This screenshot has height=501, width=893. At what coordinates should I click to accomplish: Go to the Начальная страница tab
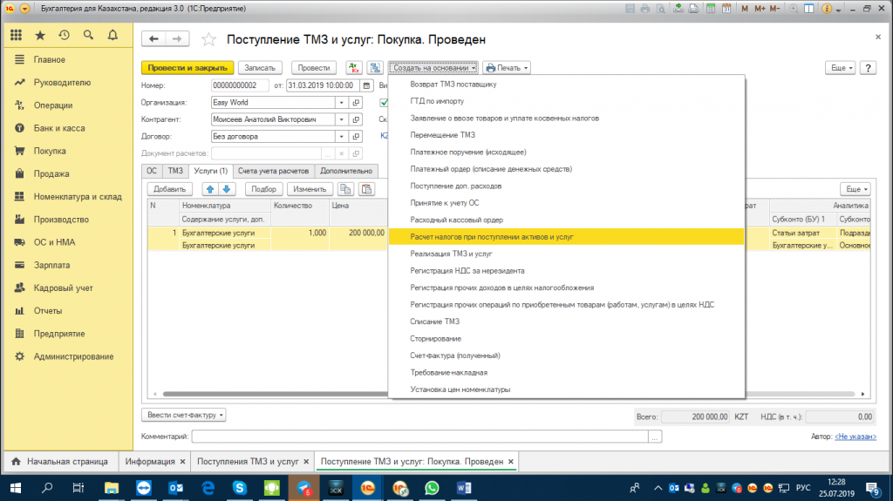click(60, 462)
